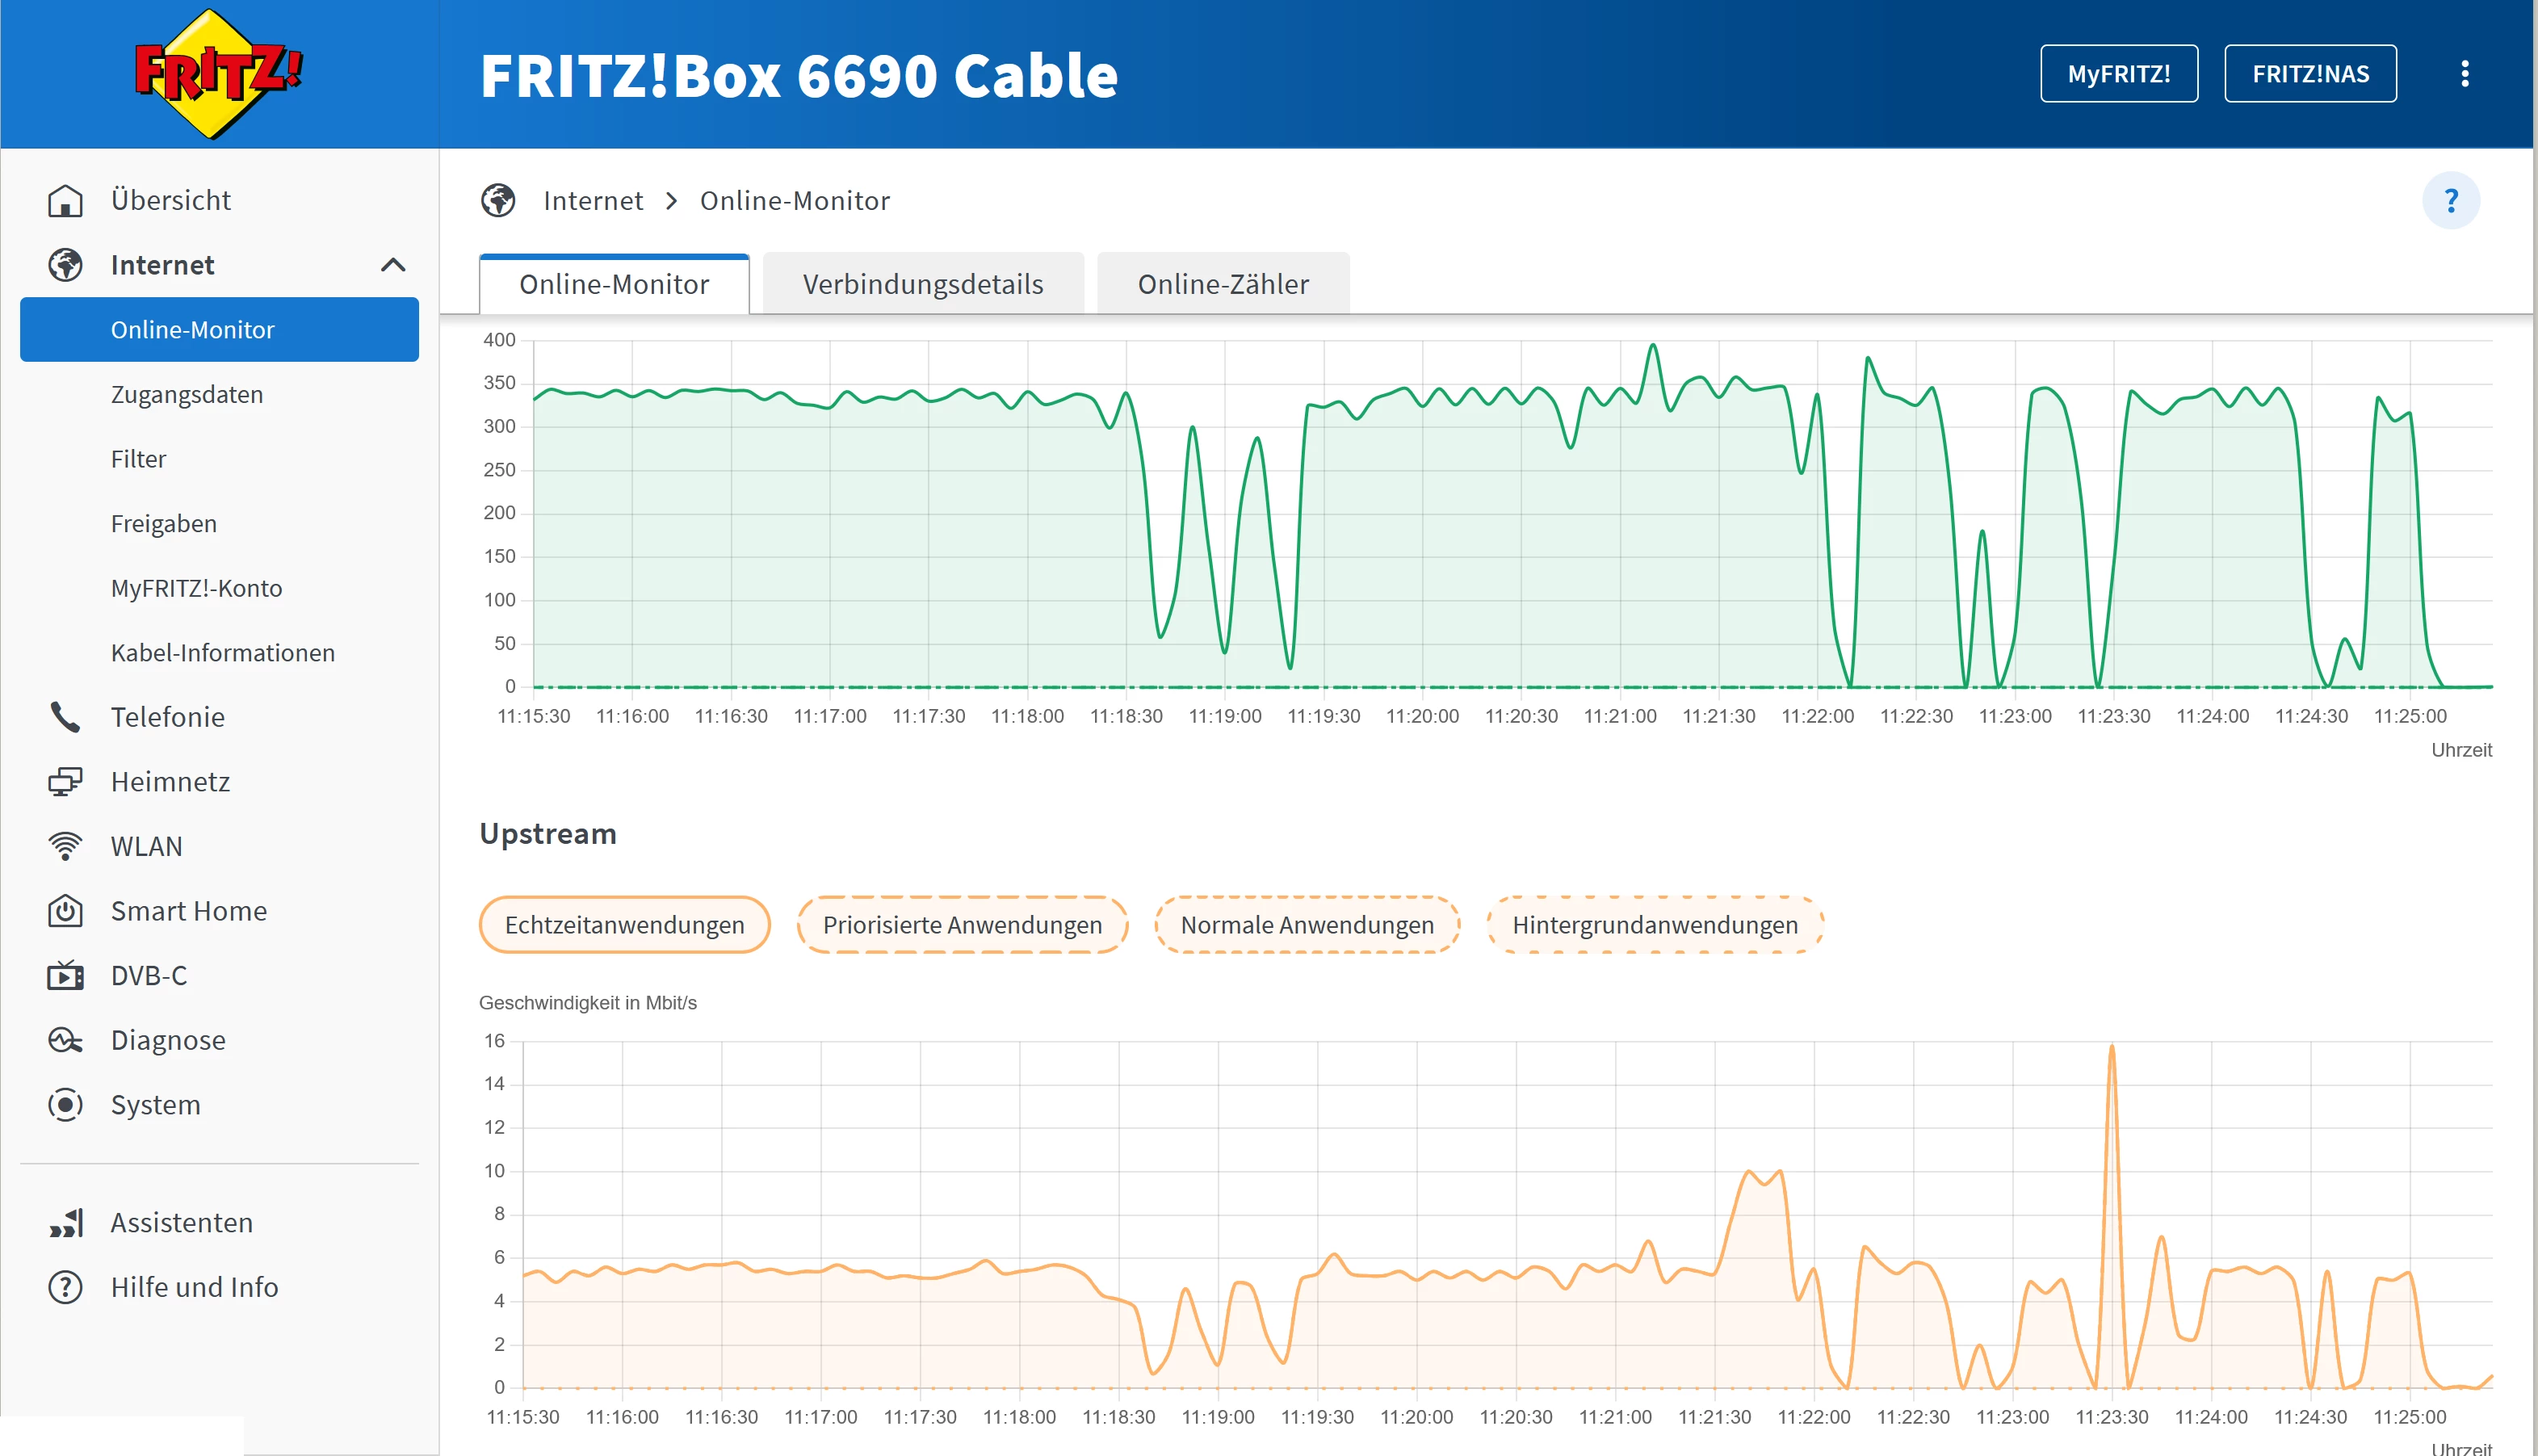
Task: Click the Heimnetz network icon
Action: (65, 782)
